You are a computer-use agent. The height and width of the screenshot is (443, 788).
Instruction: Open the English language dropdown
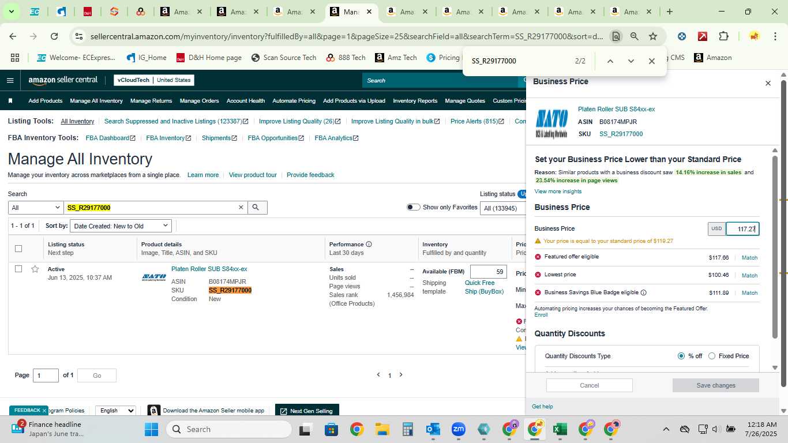[x=115, y=411]
